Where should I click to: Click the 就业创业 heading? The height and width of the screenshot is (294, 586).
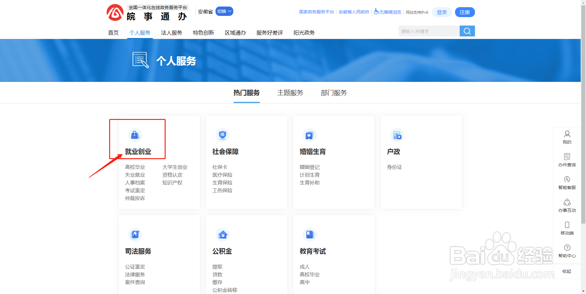(x=138, y=152)
